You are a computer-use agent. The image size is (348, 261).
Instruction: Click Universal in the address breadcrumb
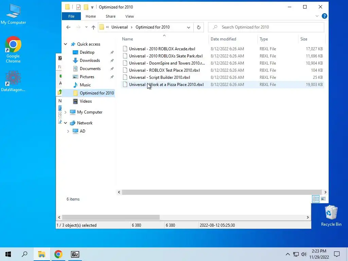pyautogui.click(x=119, y=27)
